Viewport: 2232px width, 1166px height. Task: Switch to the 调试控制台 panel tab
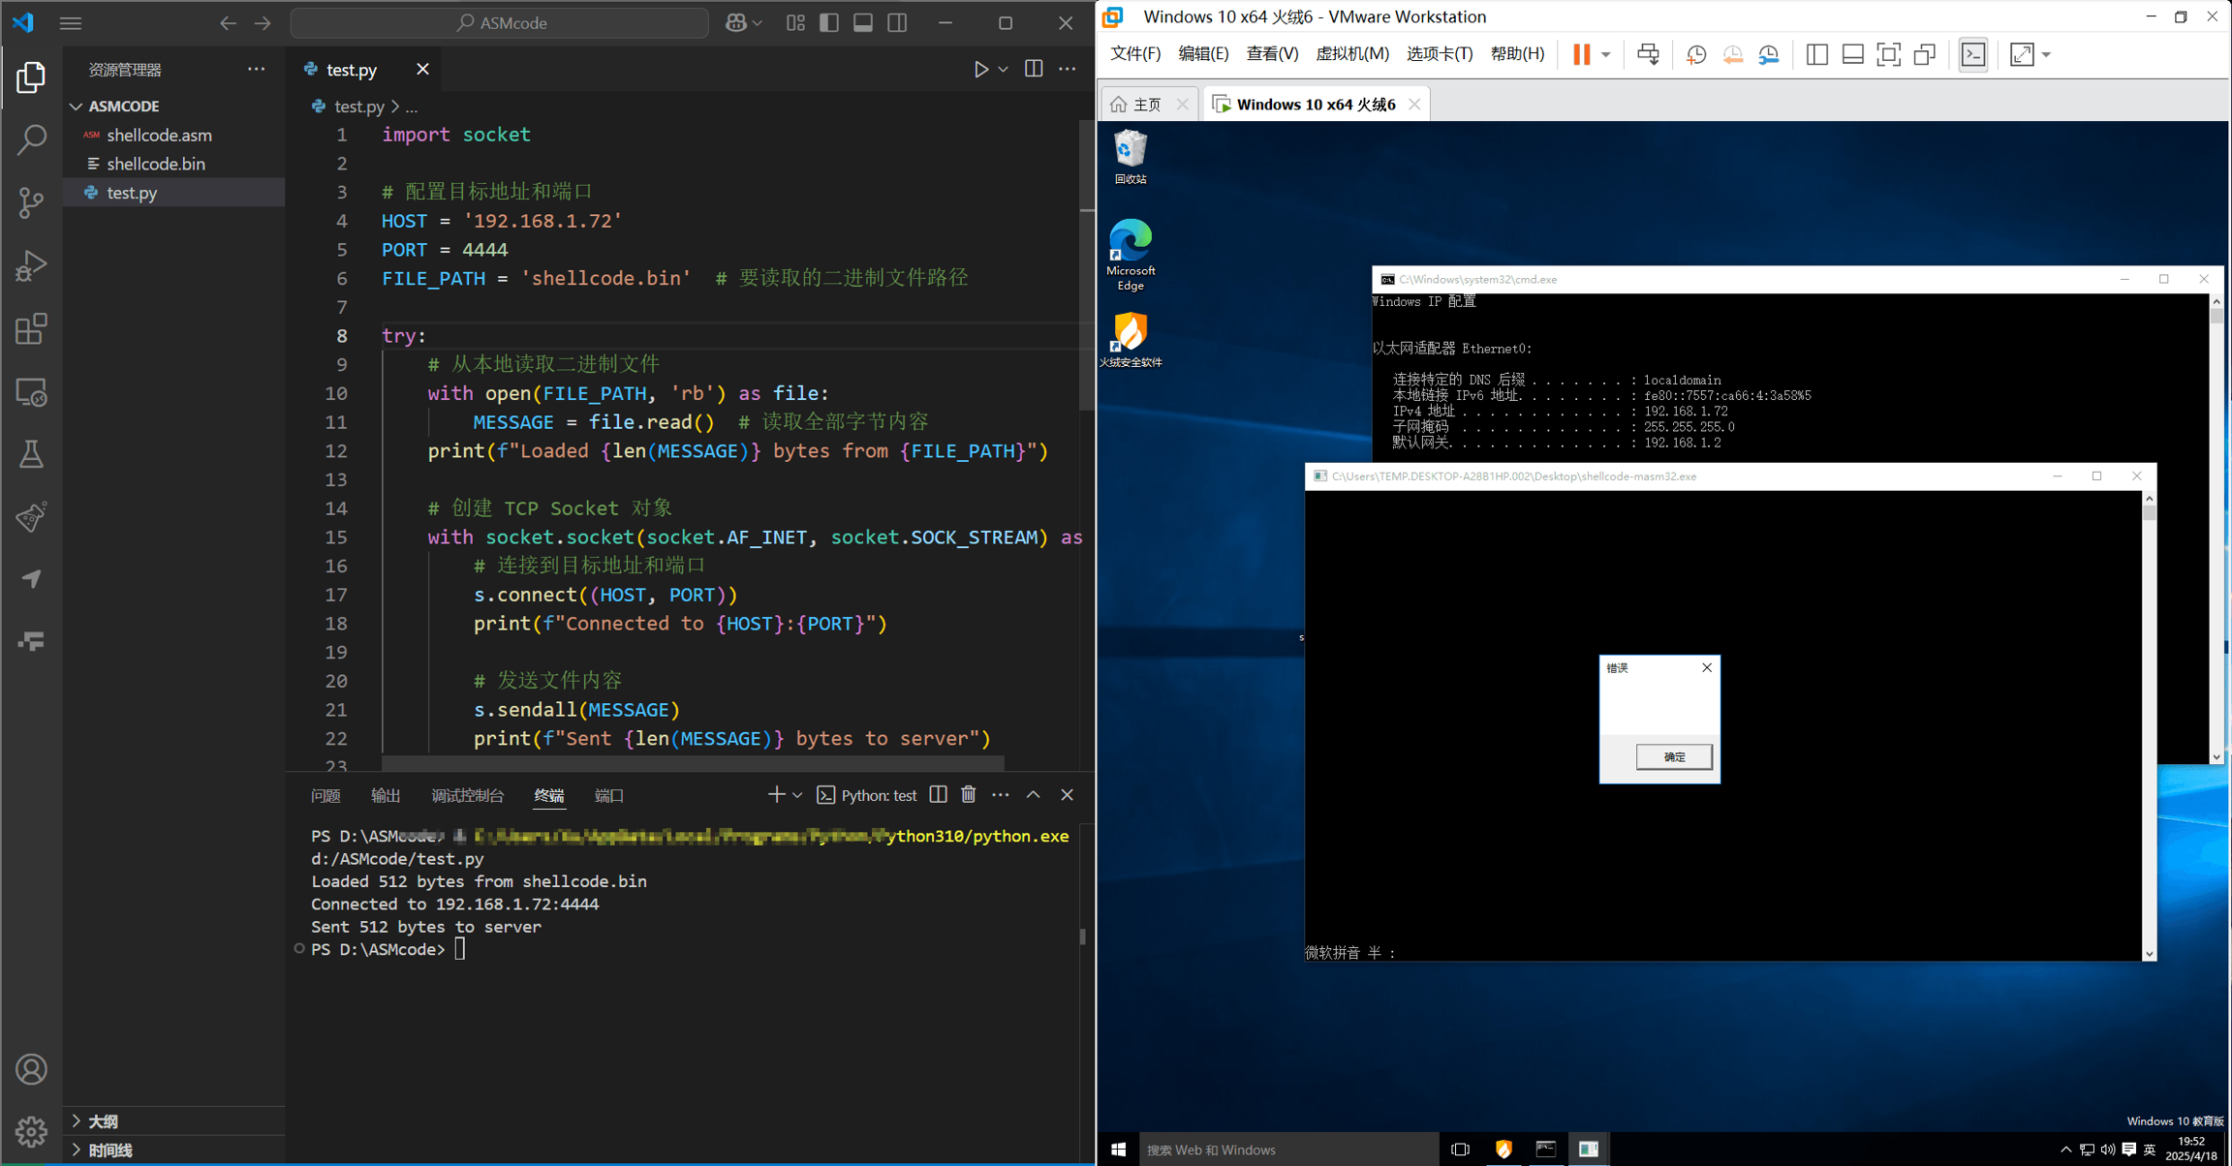point(467,795)
